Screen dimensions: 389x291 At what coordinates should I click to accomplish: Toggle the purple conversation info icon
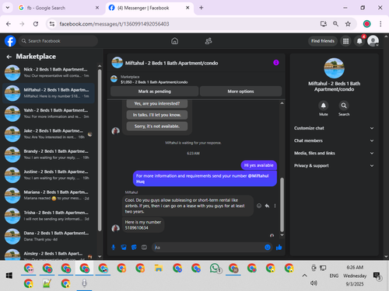tap(276, 63)
